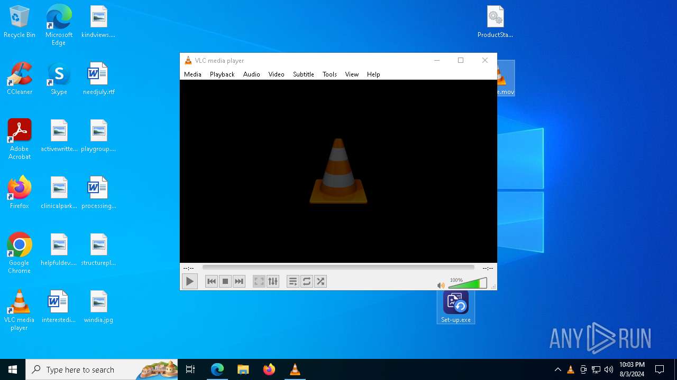Click the elapsed time label

coord(188,268)
